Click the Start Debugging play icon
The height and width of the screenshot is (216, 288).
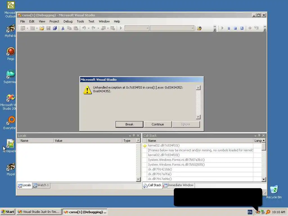tap(121, 28)
